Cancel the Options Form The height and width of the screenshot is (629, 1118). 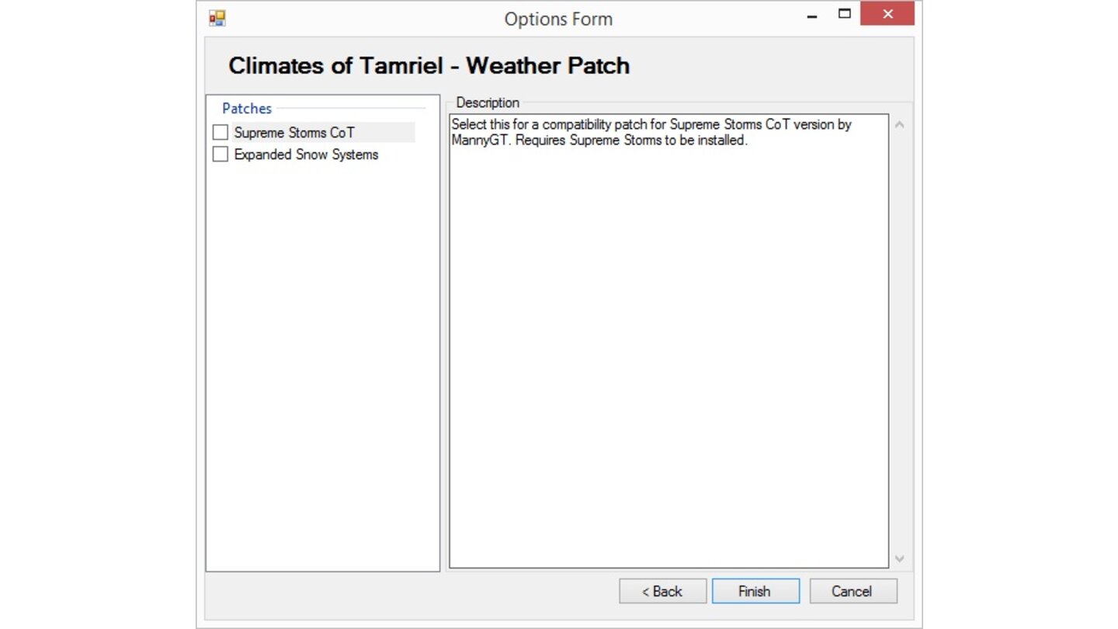[853, 591]
